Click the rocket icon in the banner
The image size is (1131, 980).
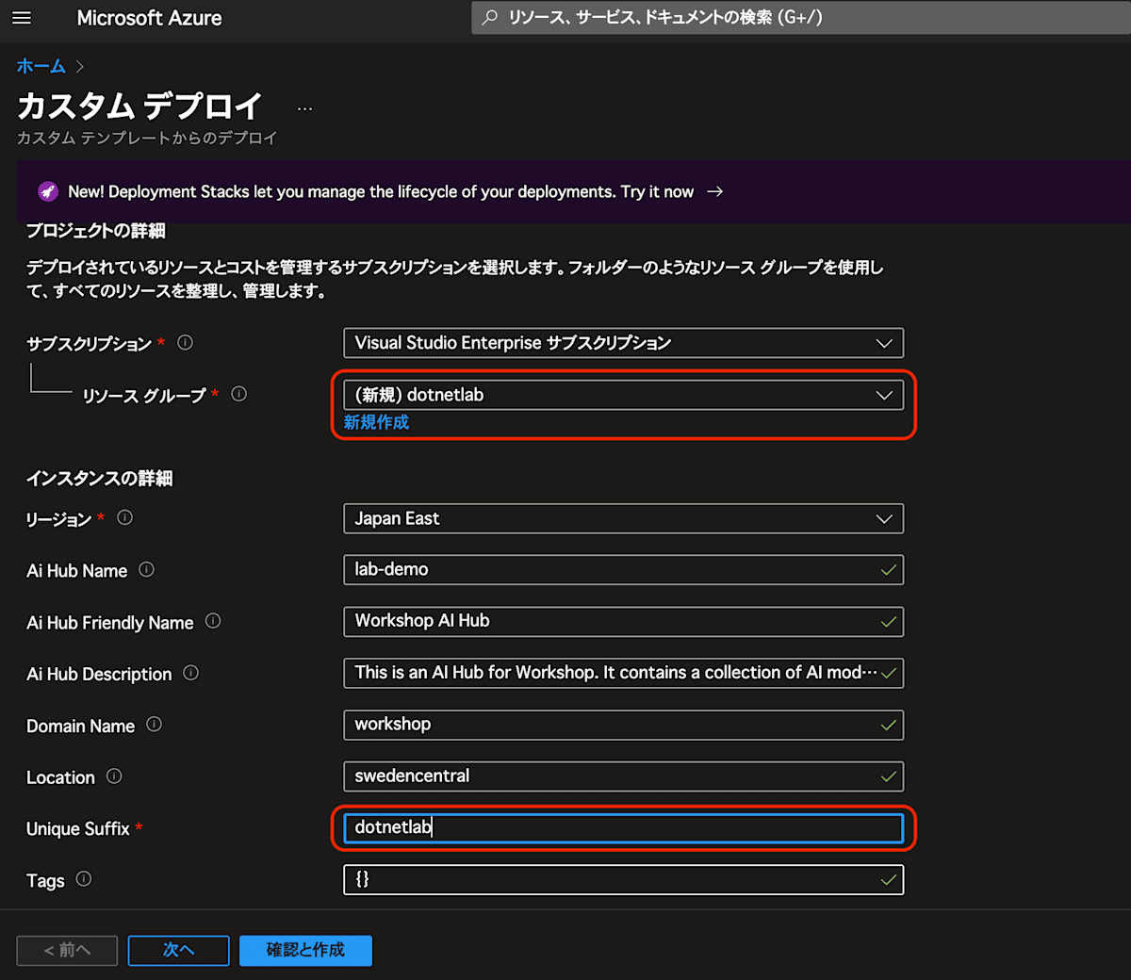pyautogui.click(x=48, y=191)
